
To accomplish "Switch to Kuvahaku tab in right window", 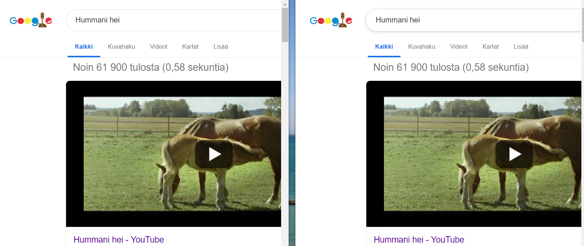I will pyautogui.click(x=421, y=47).
